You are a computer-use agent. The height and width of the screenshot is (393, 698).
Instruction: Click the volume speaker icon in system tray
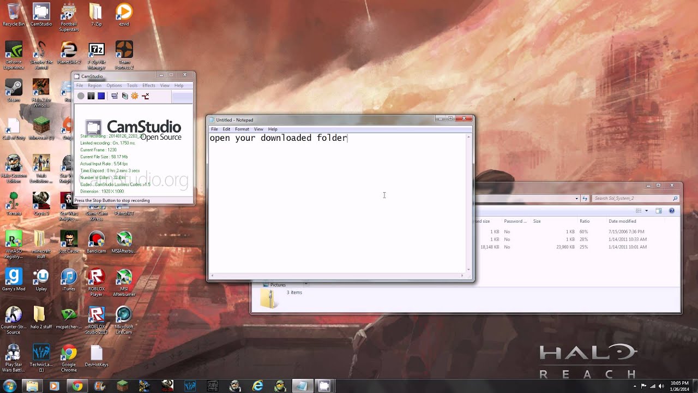pyautogui.click(x=661, y=386)
